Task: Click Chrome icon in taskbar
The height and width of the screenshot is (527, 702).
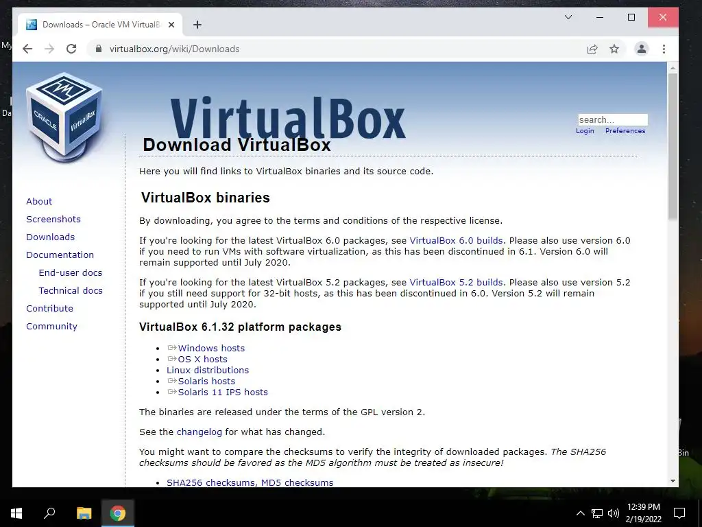Action: [x=118, y=513]
